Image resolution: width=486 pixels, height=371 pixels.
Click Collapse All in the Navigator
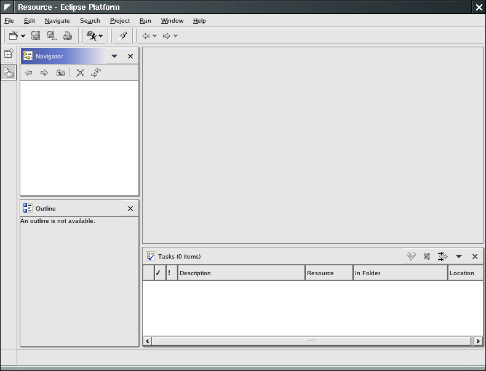tap(80, 72)
